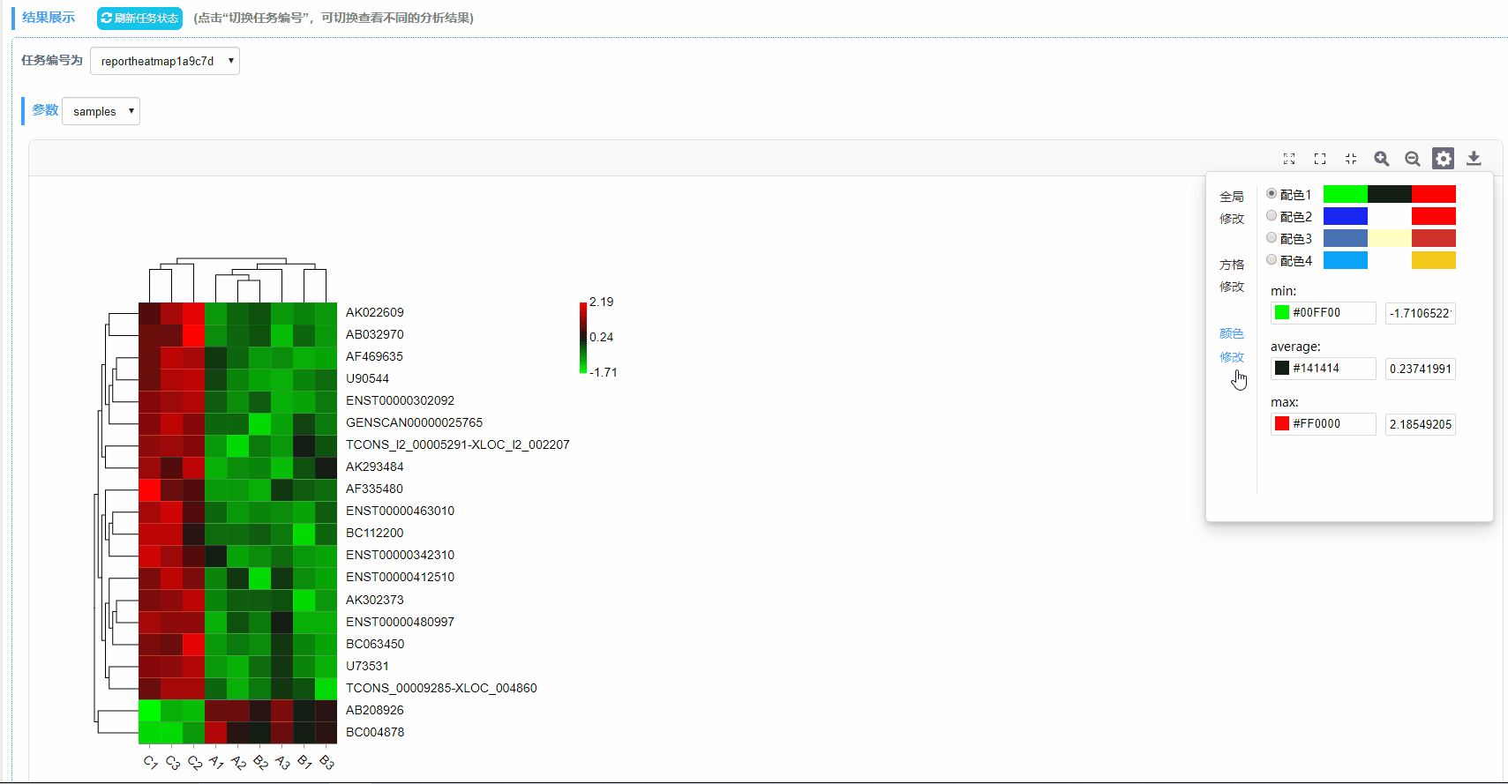
Task: Click the column dendrogram above the heatmap
Action: [x=238, y=280]
